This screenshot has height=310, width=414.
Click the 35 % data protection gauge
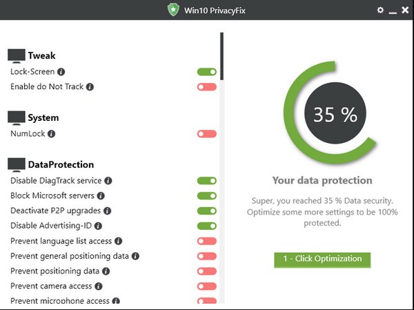click(x=335, y=115)
